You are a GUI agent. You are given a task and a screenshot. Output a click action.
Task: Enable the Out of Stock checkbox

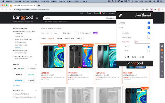point(149,37)
